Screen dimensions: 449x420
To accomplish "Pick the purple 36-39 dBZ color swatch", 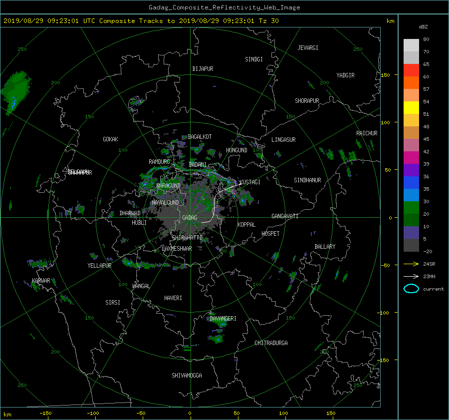I will 411,170.
